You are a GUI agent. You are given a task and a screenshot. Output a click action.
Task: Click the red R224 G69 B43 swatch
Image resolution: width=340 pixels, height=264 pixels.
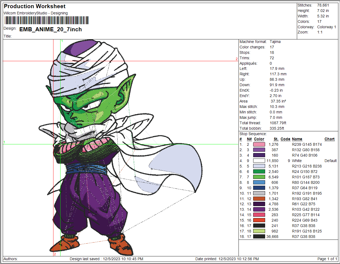[259, 220]
